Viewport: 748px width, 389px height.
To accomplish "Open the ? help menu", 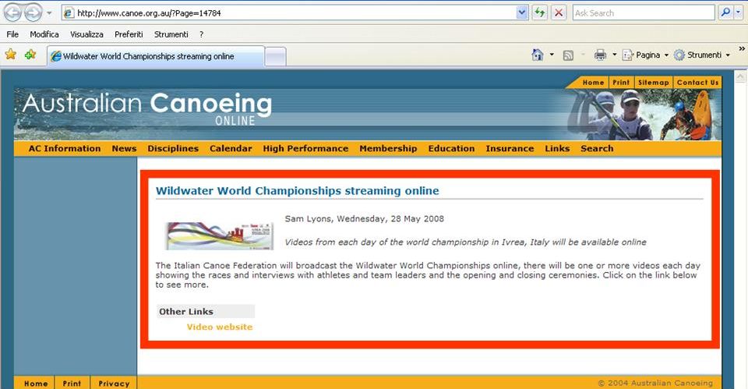I will pyautogui.click(x=201, y=34).
